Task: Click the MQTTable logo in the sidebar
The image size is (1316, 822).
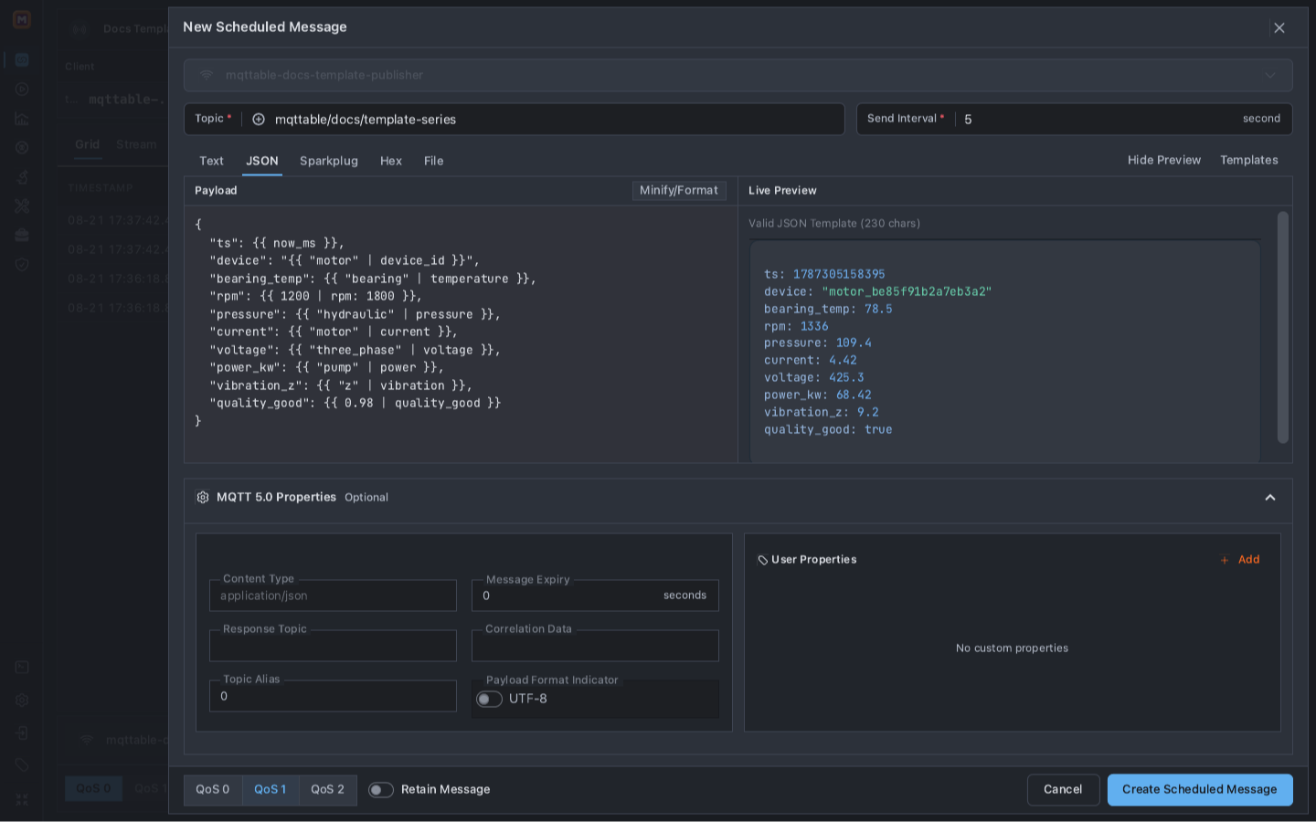Action: click(x=22, y=19)
